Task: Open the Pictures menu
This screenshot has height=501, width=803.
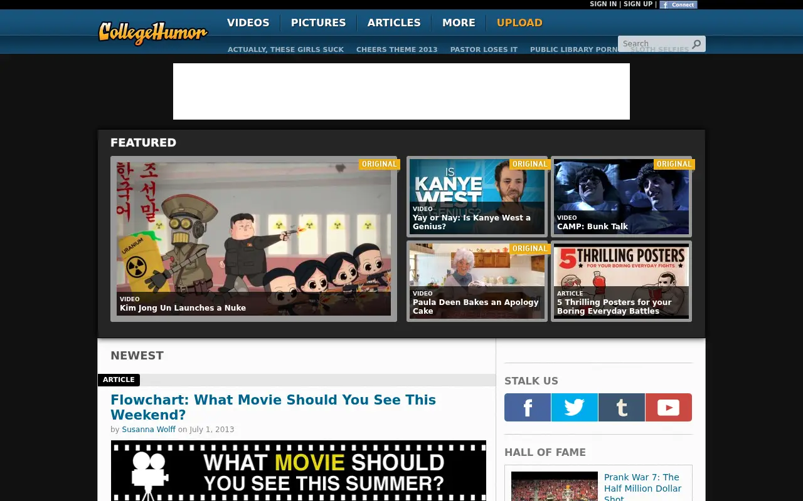Action: tap(319, 23)
